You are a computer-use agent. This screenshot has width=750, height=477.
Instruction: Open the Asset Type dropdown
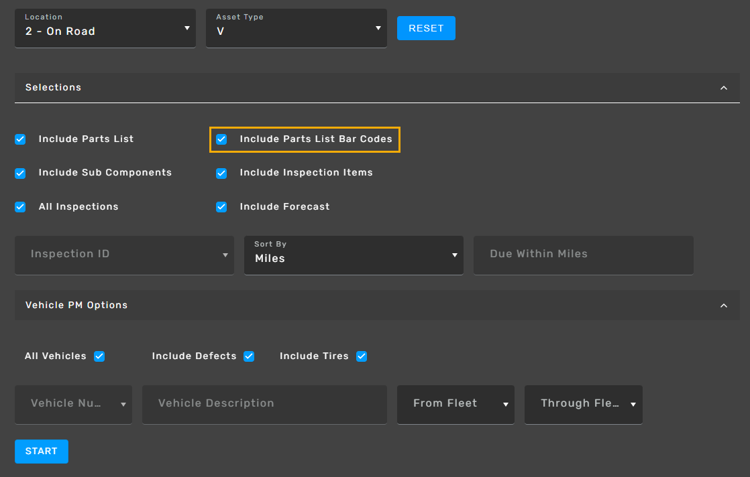point(296,29)
